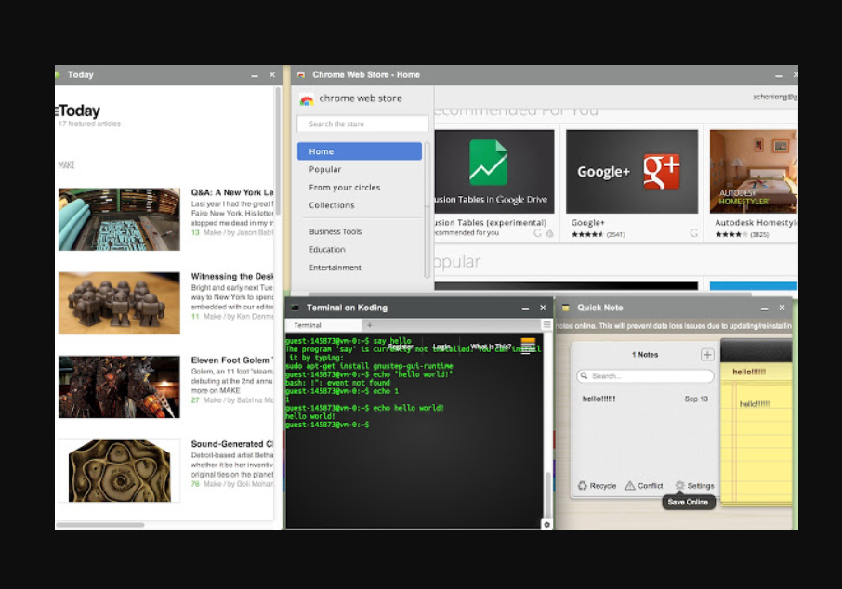Open the robot figures article thumbnail
The image size is (842, 589).
click(119, 303)
